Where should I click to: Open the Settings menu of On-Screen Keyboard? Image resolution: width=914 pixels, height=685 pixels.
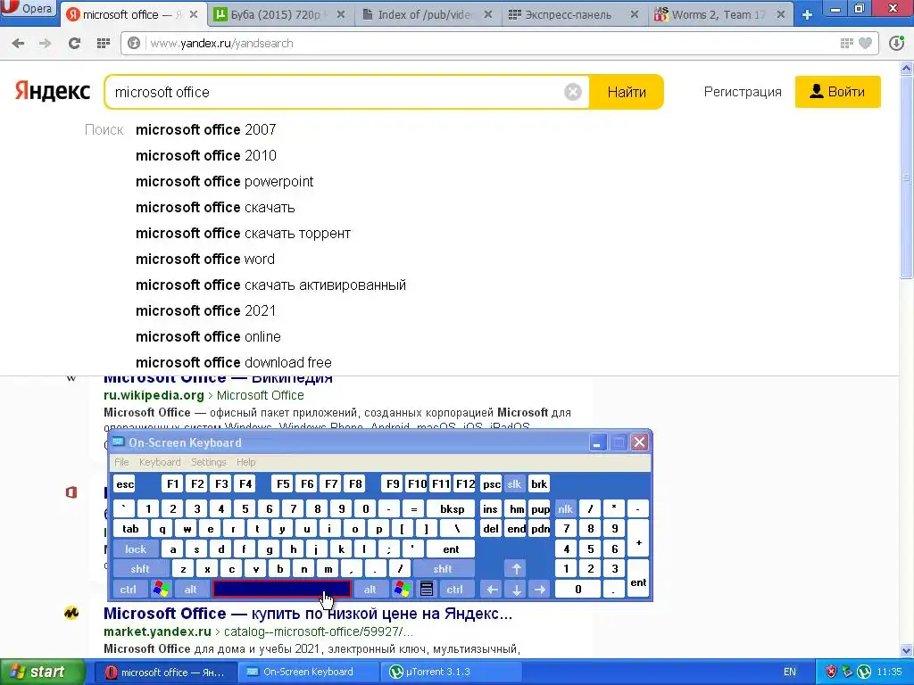point(209,462)
